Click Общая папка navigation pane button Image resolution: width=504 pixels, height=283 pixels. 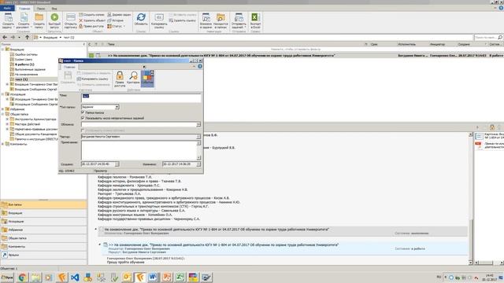(x=43, y=238)
